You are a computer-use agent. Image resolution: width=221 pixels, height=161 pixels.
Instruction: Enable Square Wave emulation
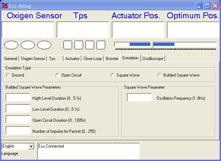113,75
